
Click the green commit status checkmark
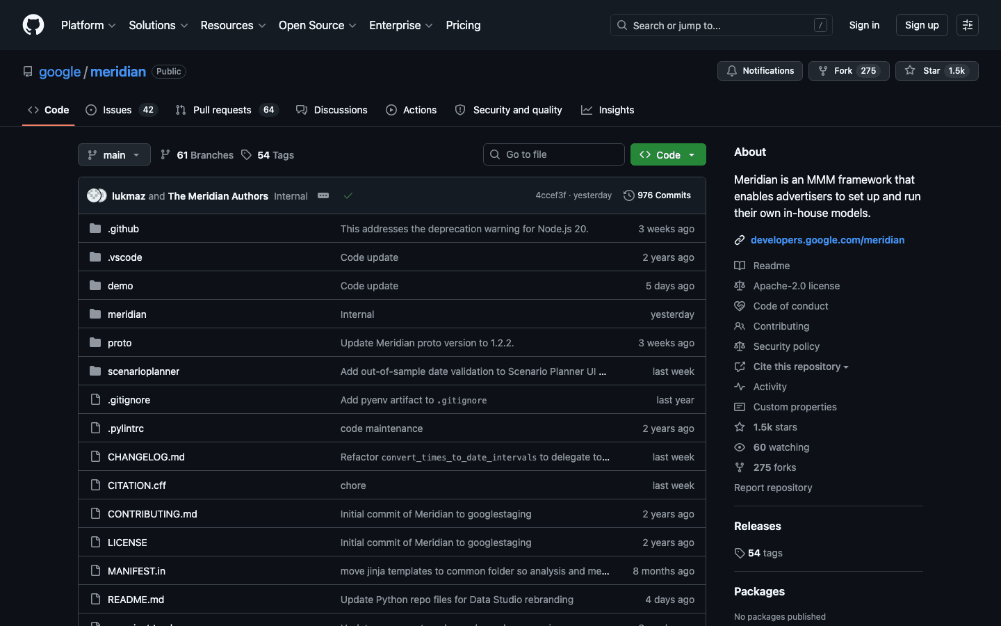click(x=348, y=195)
